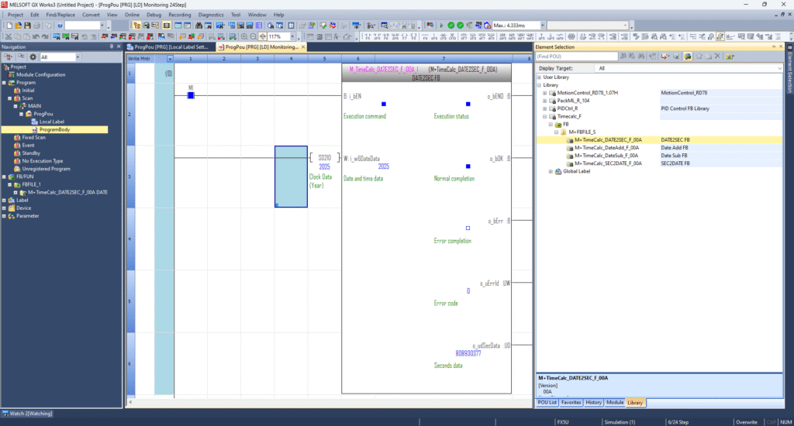794x426 pixels.
Task: Expand the PackML_R_104 library
Action: [545, 101]
